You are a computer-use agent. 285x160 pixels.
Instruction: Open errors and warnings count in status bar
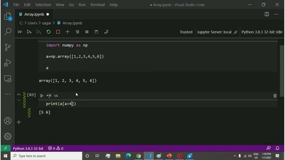pyautogui.click(x=56, y=148)
